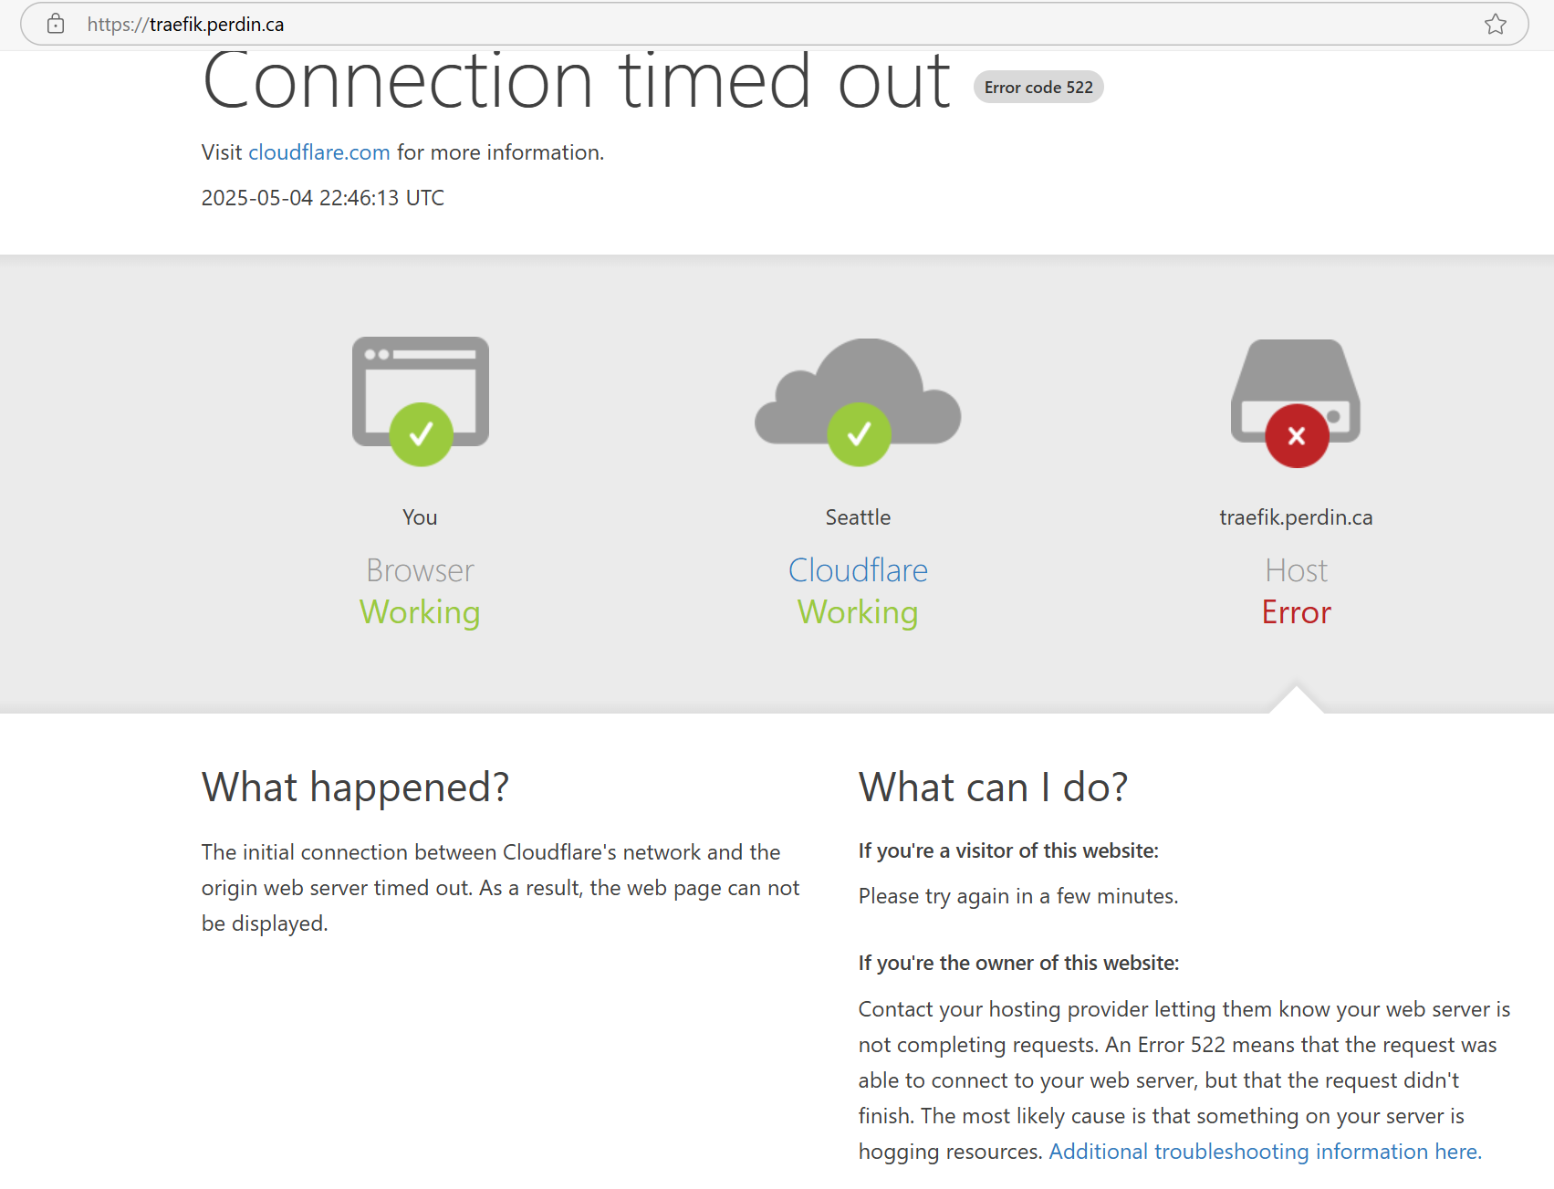The width and height of the screenshot is (1554, 1189).
Task: Bookmark this page with the star icon
Action: click(1496, 24)
